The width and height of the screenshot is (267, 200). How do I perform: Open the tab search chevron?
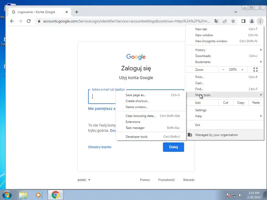tap(236, 12)
